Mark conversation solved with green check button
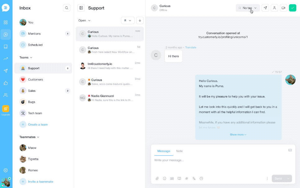 [x=293, y=8]
